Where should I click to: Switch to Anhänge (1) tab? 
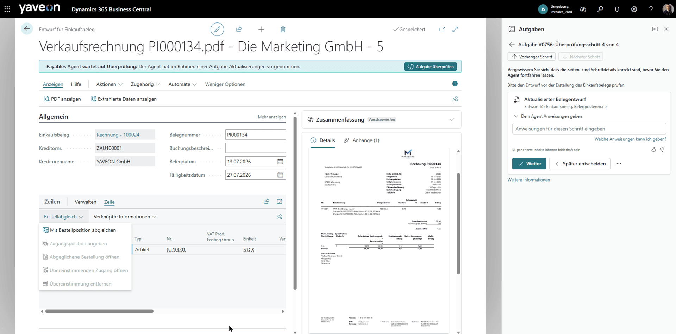tap(362, 140)
